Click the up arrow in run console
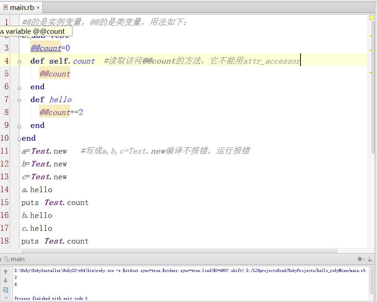 pos(6,272)
